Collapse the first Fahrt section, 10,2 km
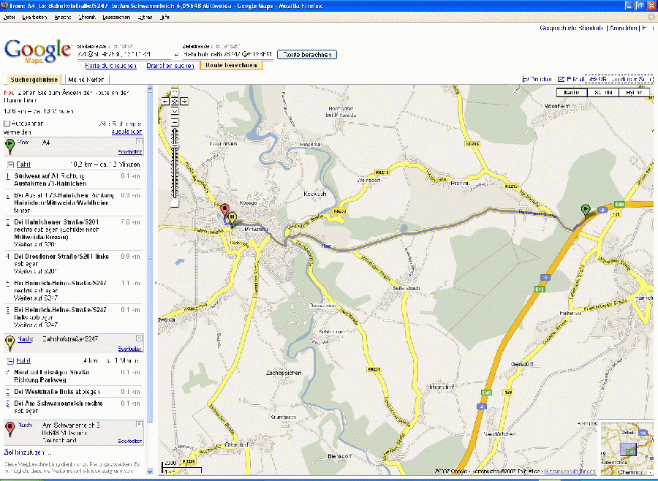 (10, 164)
